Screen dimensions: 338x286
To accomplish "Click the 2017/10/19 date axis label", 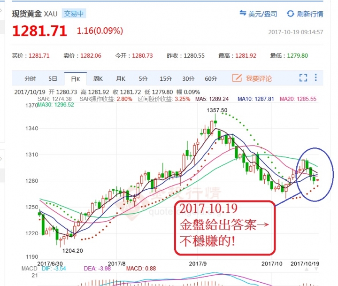I will (x=305, y=264).
